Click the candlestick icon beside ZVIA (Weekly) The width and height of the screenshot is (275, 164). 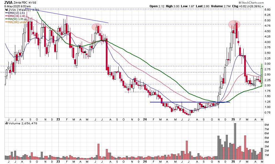pos(7,10)
